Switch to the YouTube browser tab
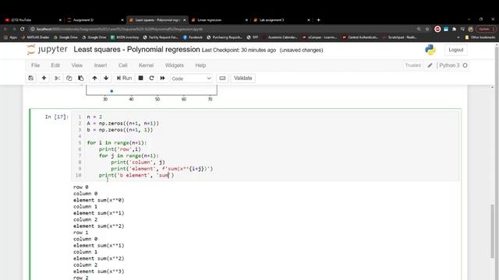The height and width of the screenshot is (280, 499). [x=32, y=20]
